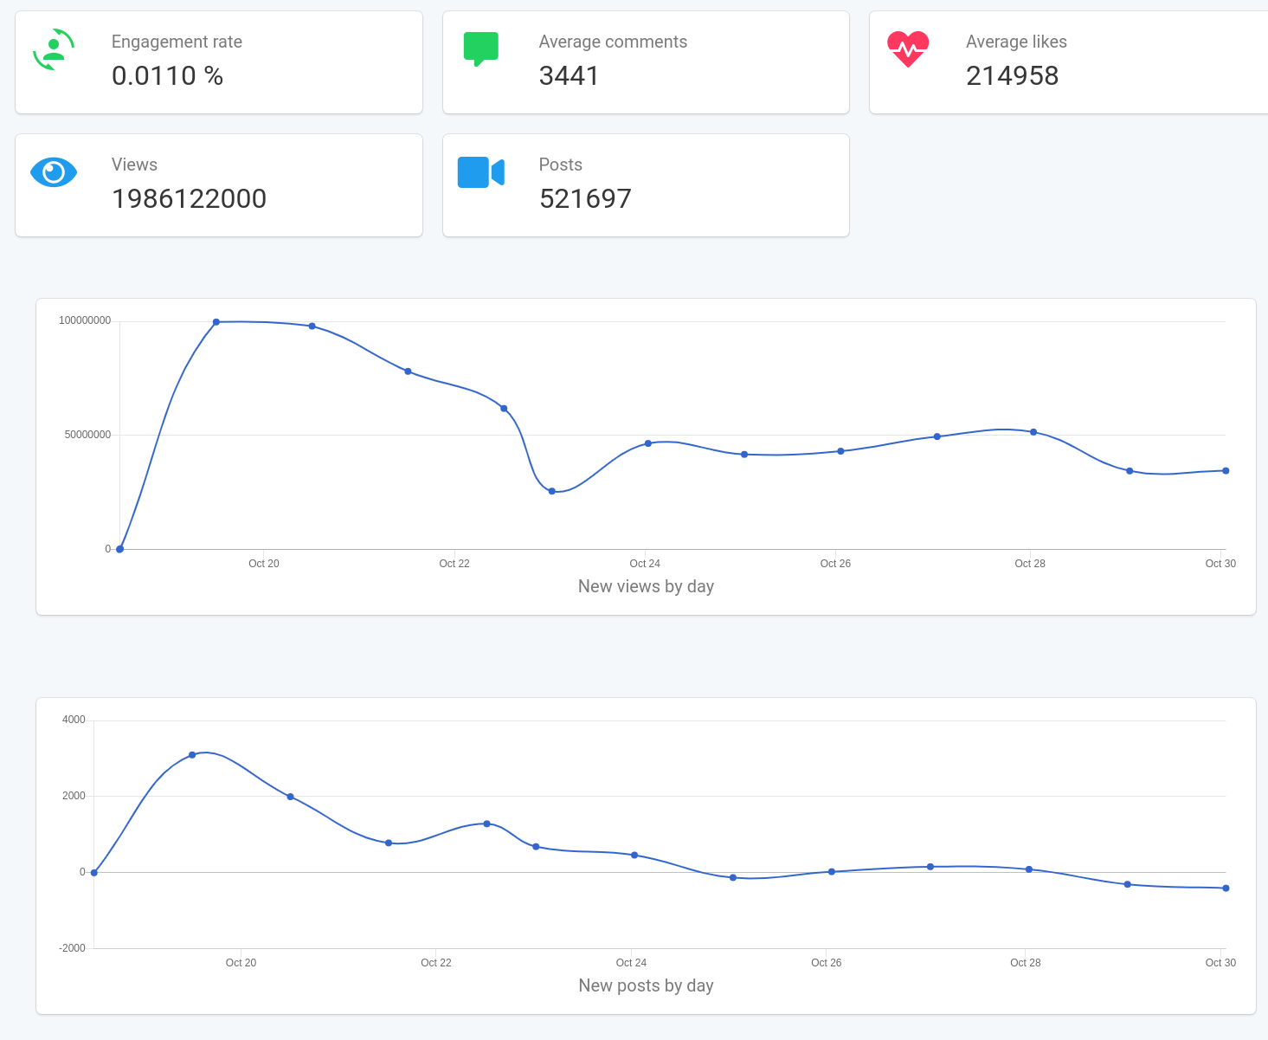Click the starting zero point of posts chart line
The height and width of the screenshot is (1040, 1268).
94,873
